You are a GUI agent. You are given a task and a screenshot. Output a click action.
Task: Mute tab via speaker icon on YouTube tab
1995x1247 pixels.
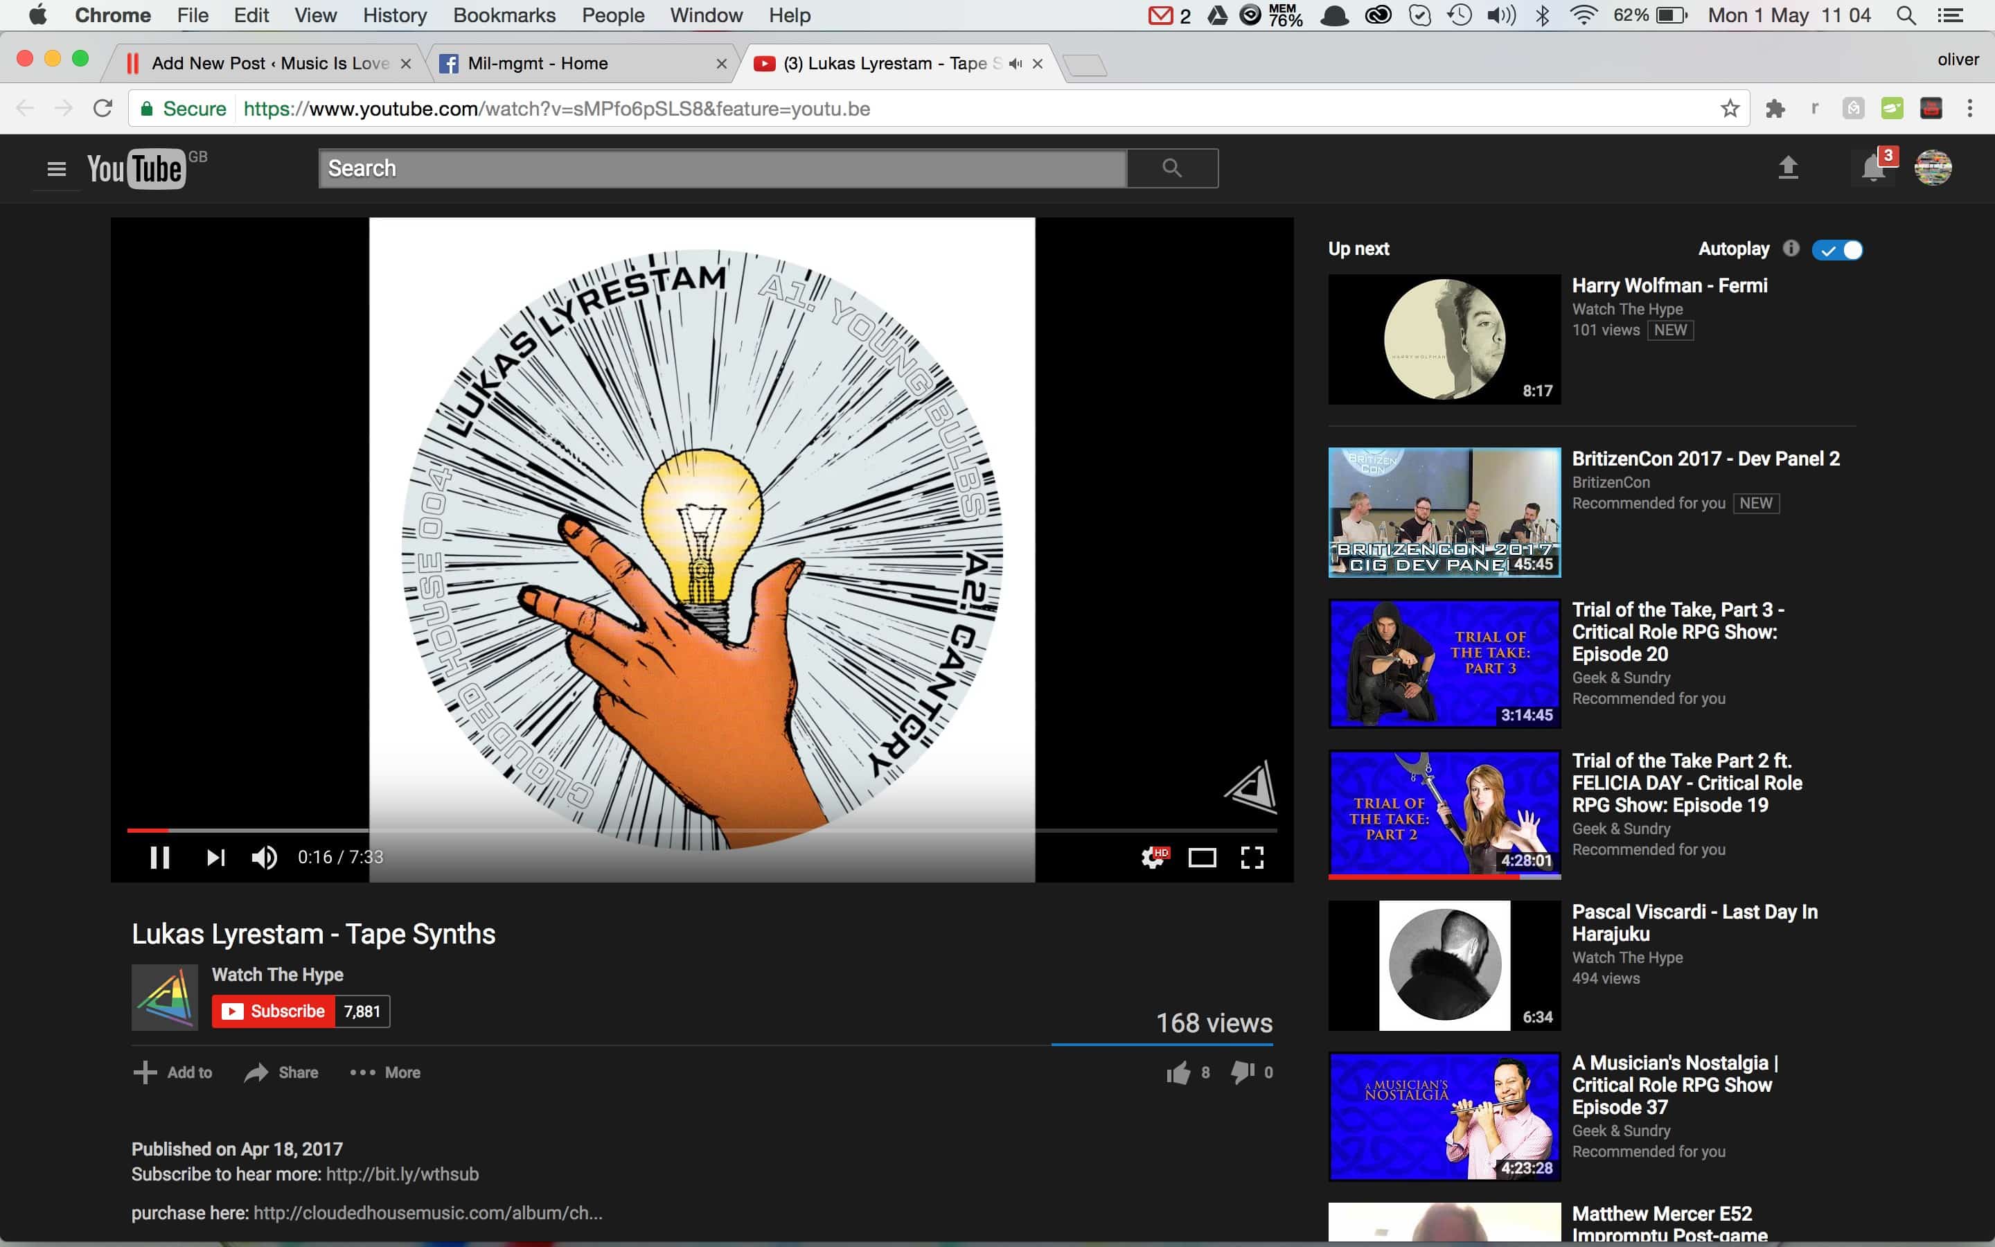[x=1016, y=64]
